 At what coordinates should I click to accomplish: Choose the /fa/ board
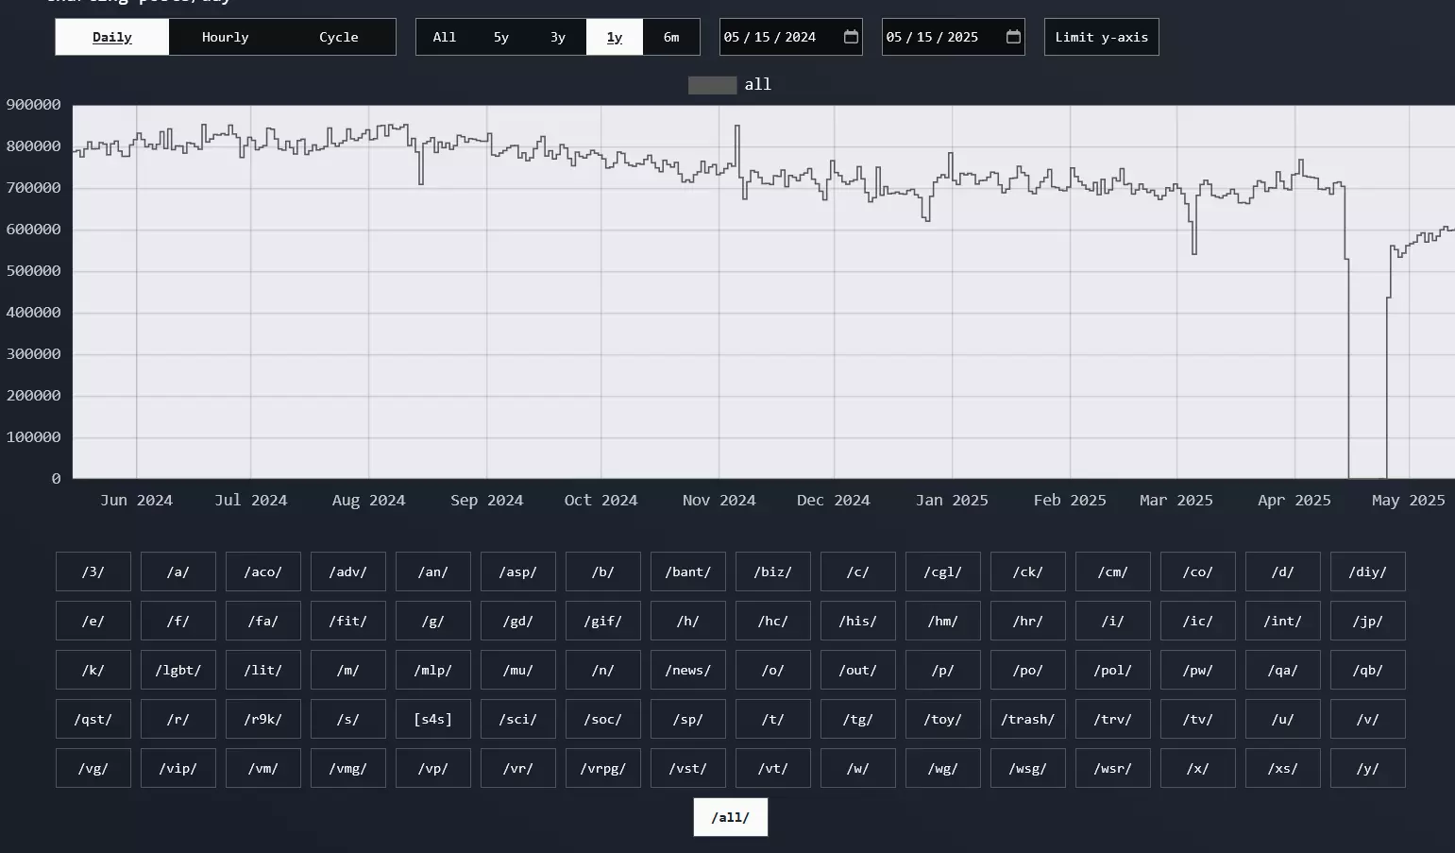(x=263, y=621)
